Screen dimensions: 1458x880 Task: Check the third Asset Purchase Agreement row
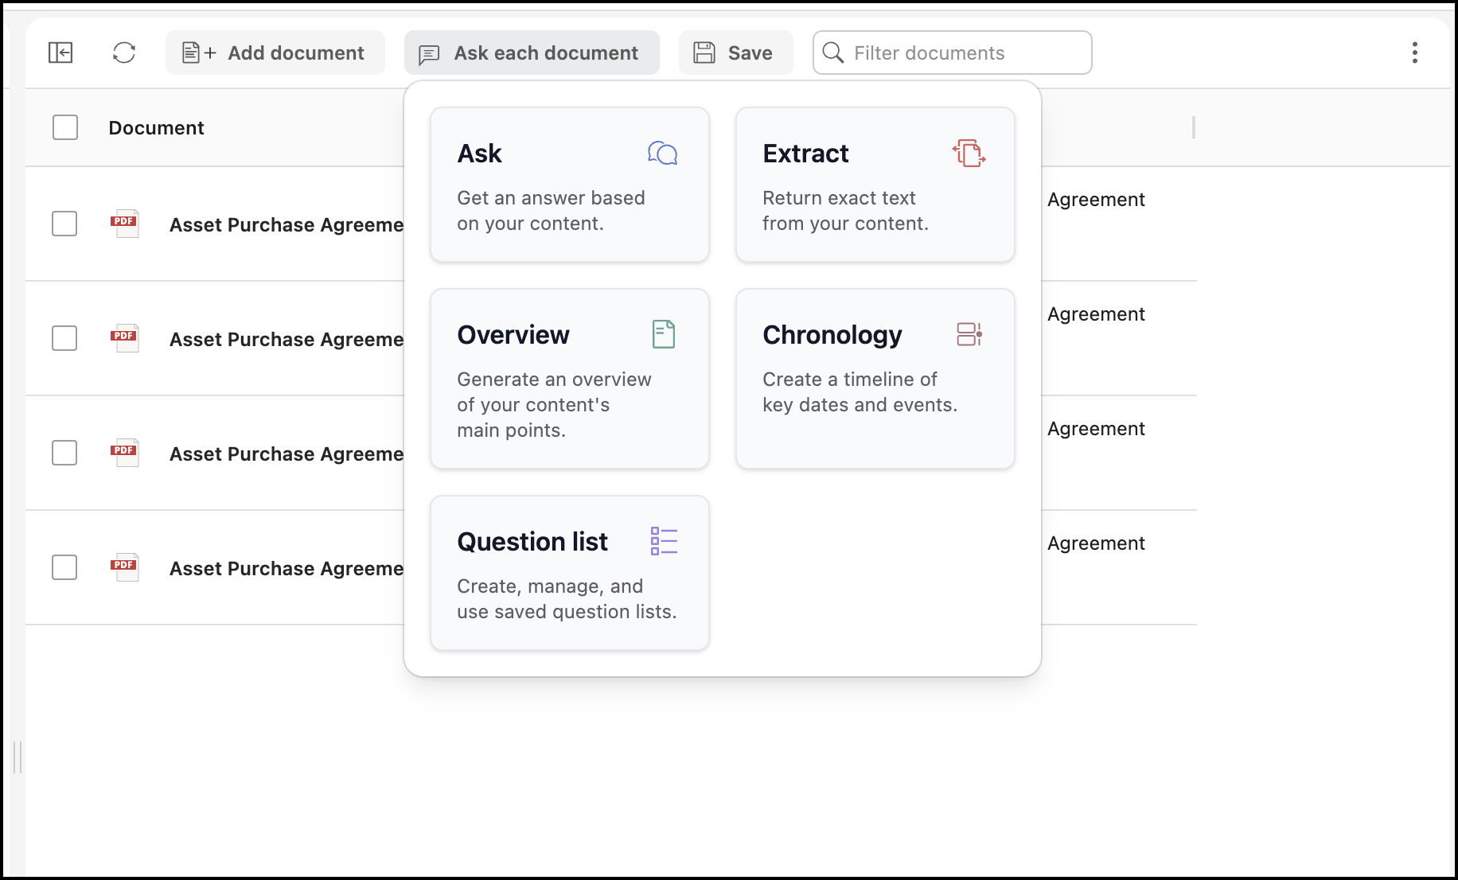pyautogui.click(x=64, y=453)
